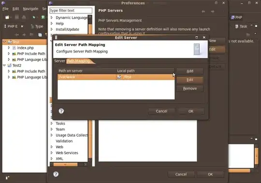This screenshot has width=261, height=183.
Task: Open the Navigate menu
Action: tap(30, 9)
